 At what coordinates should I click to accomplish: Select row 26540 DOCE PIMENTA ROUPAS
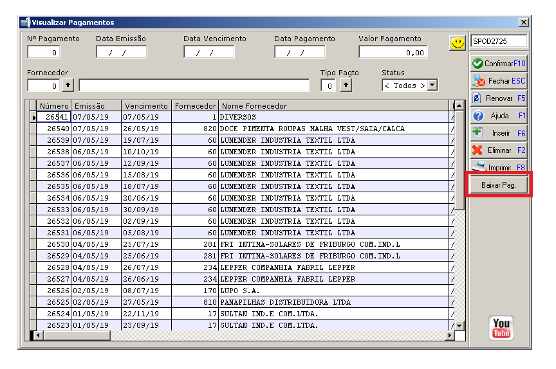pyautogui.click(x=243, y=129)
